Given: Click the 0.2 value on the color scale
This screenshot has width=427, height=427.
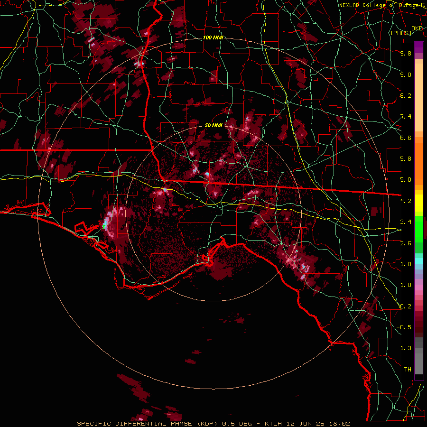Looking at the screenshot, I should tap(406, 306).
